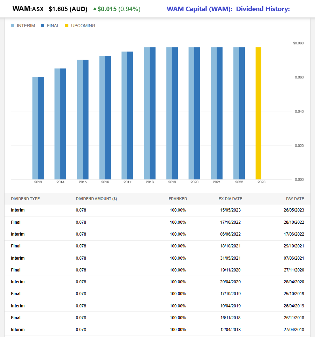Select the 2016 interim dividend bar
Screen dimensions: 315x337
tap(102, 117)
